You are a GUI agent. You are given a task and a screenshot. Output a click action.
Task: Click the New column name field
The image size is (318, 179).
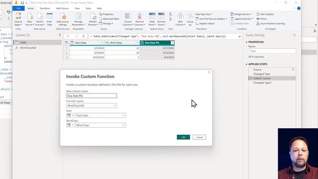pyautogui.click(x=91, y=95)
